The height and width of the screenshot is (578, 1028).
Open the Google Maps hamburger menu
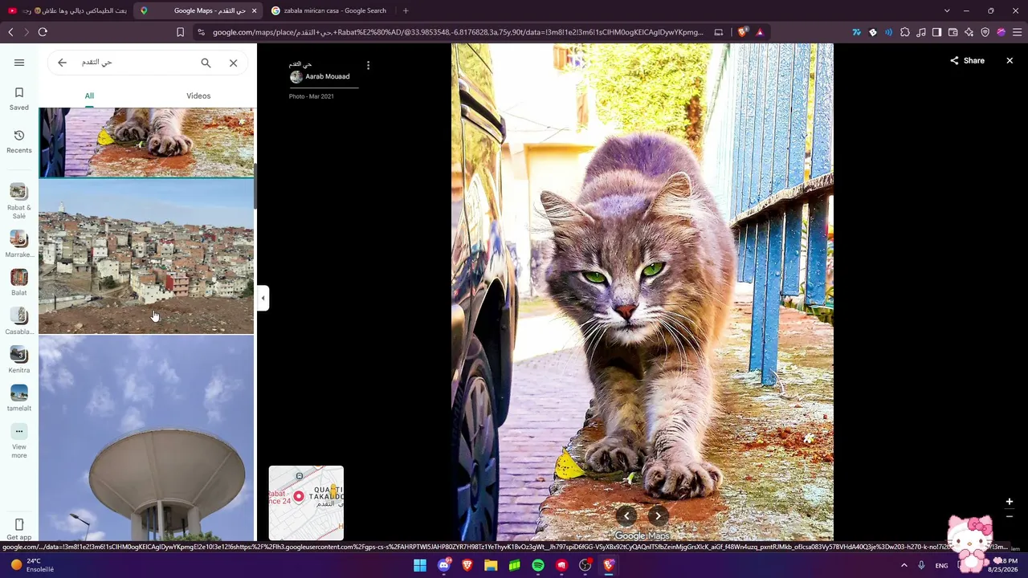(19, 63)
